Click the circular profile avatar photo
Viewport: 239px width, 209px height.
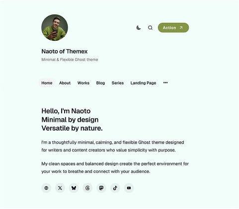(x=55, y=28)
